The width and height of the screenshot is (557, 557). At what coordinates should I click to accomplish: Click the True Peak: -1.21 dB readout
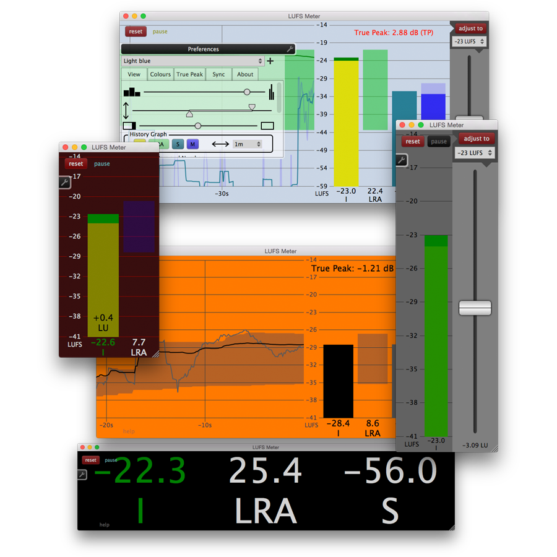(x=352, y=269)
